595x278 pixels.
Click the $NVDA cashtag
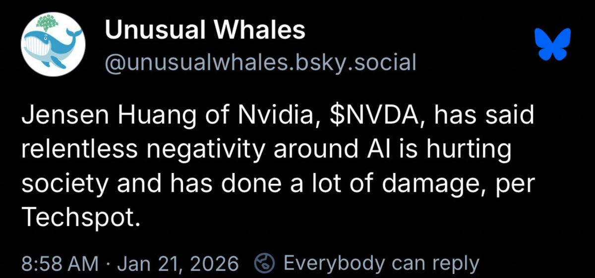click(373, 117)
